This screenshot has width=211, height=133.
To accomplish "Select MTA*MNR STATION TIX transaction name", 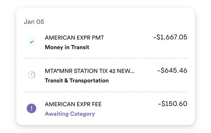I will [x=90, y=71].
